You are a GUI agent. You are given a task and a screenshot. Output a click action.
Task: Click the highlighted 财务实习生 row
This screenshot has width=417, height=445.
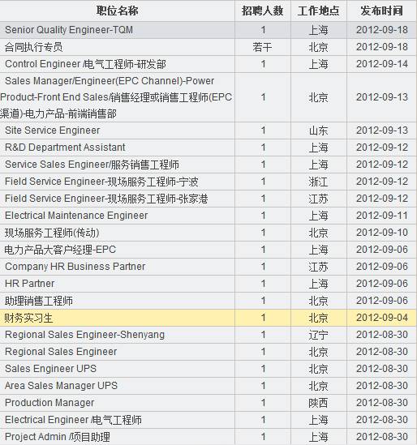pos(208,318)
